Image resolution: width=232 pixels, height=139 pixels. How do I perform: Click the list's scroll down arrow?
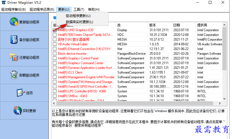coord(224,99)
